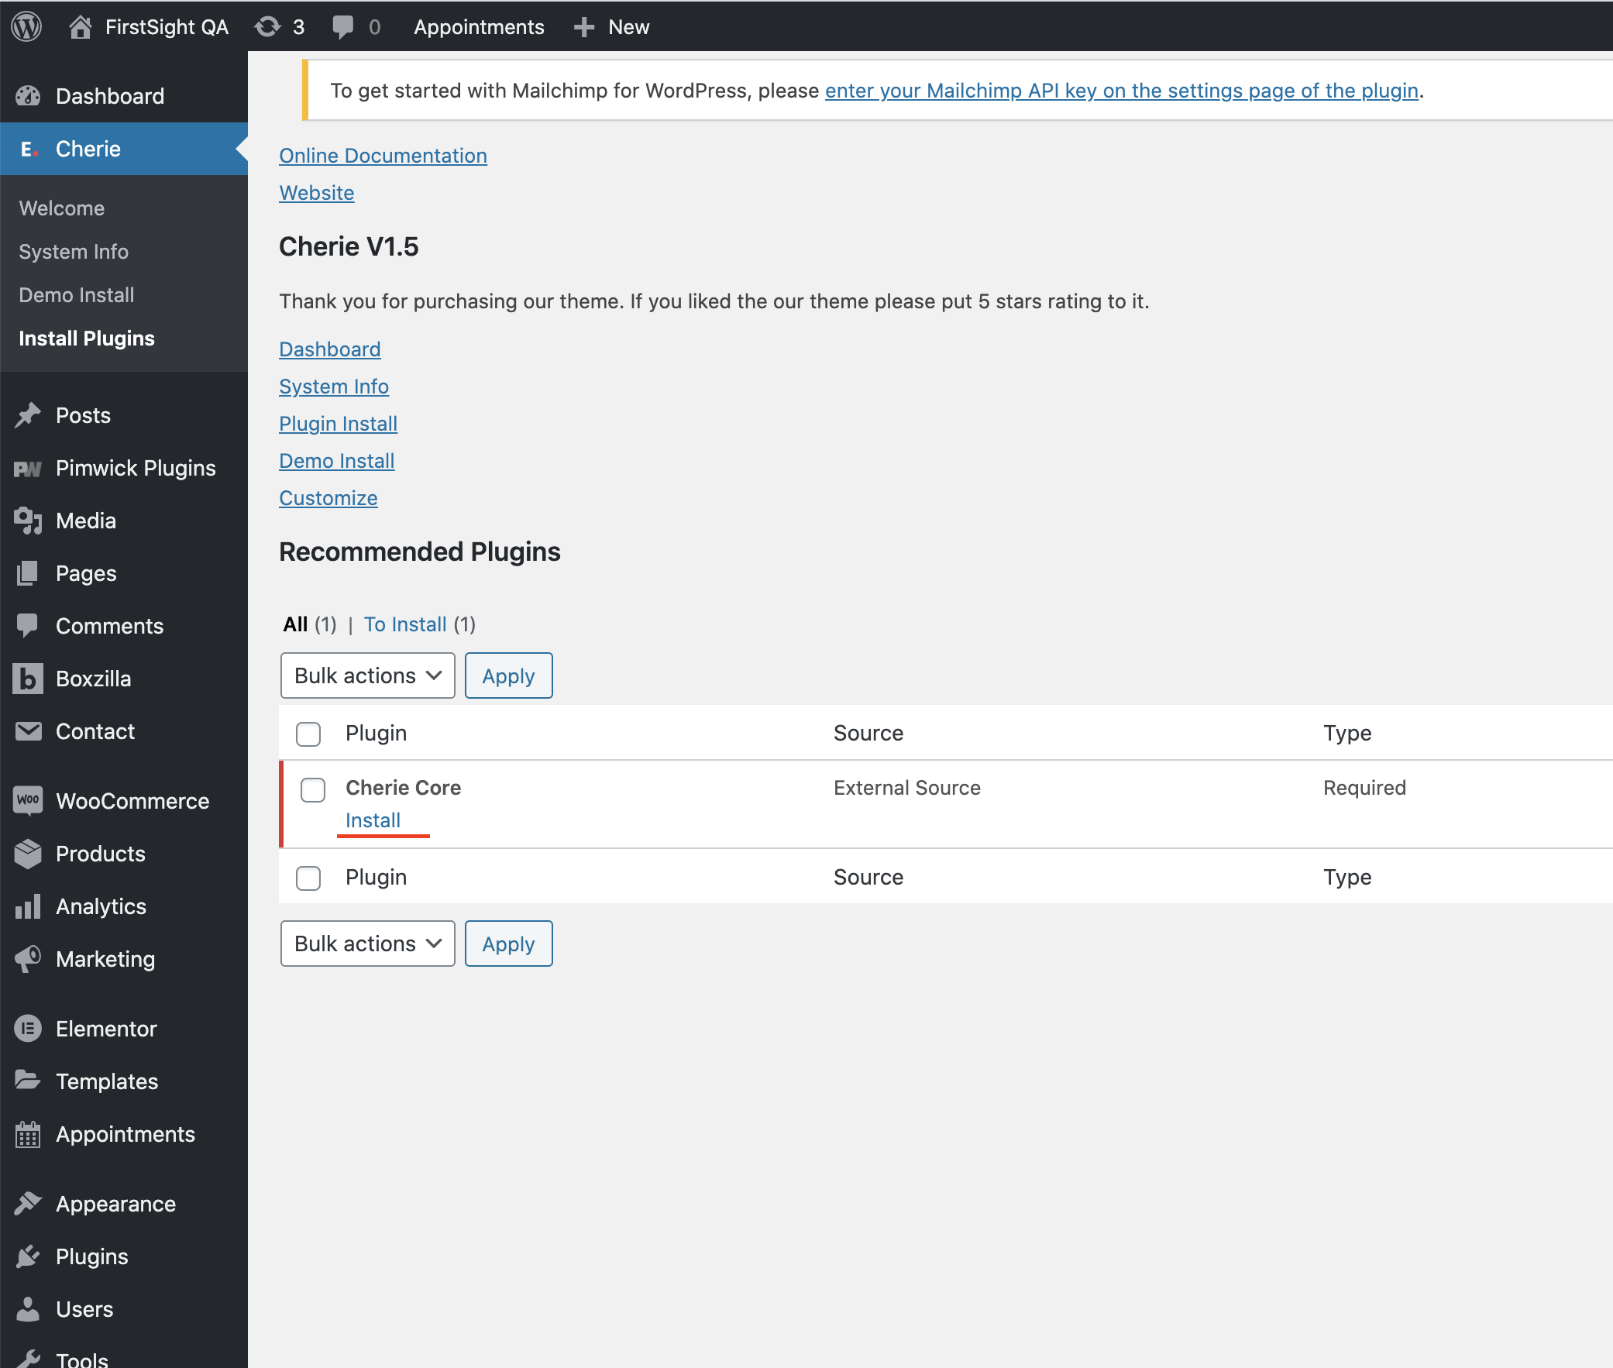The width and height of the screenshot is (1613, 1368).
Task: Click the WooCommerce sidebar icon
Action: click(x=28, y=800)
